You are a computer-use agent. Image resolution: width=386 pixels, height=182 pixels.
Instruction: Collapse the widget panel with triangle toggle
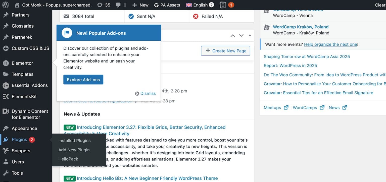[x=250, y=36]
